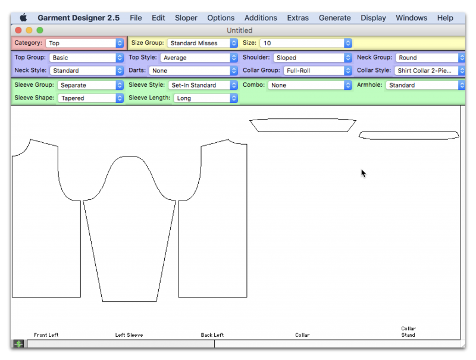The image size is (476, 360).
Task: Open the Generate menu
Action: coord(334,18)
